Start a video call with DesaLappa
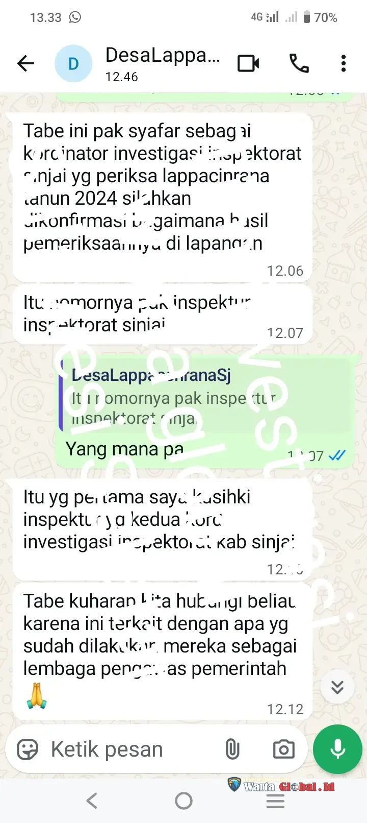 click(248, 63)
